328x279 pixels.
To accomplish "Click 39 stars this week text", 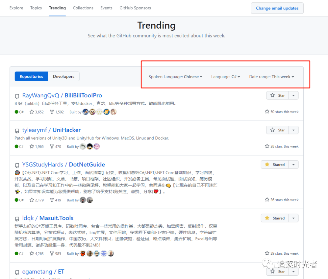I will click(x=282, y=253).
